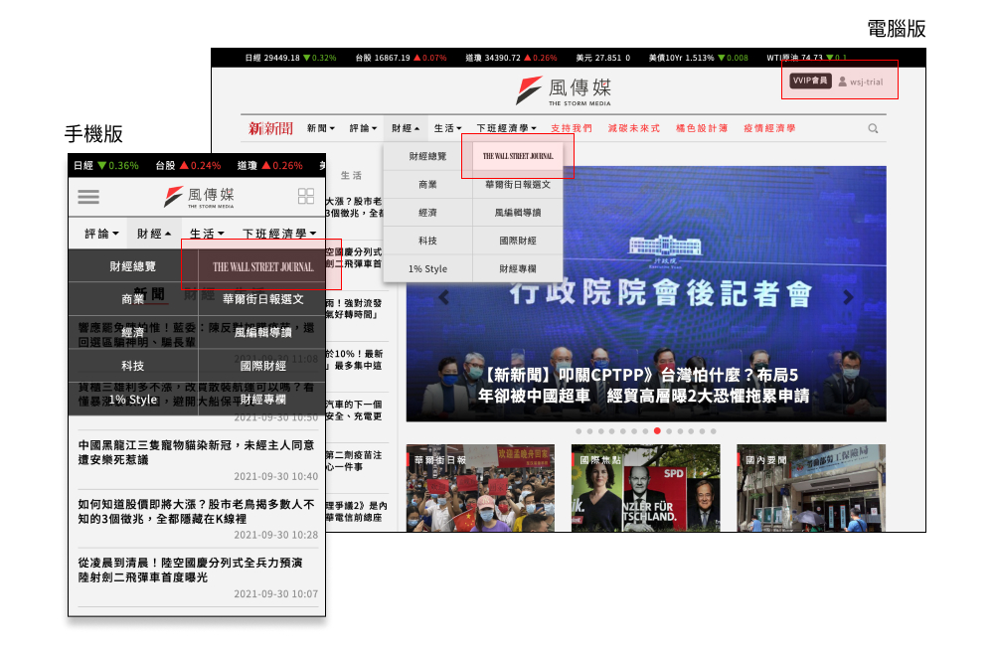Click mobile 道瓊 0.26% ticker
Image resolution: width=994 pixels, height=656 pixels.
pyautogui.click(x=270, y=165)
